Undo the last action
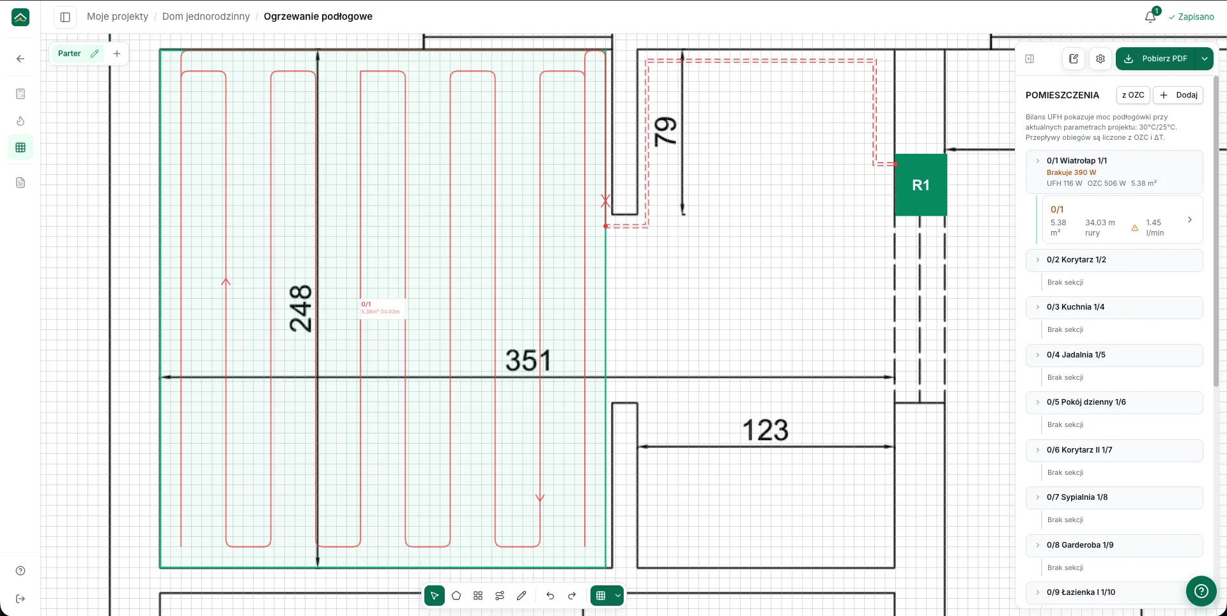The image size is (1227, 616). (550, 596)
